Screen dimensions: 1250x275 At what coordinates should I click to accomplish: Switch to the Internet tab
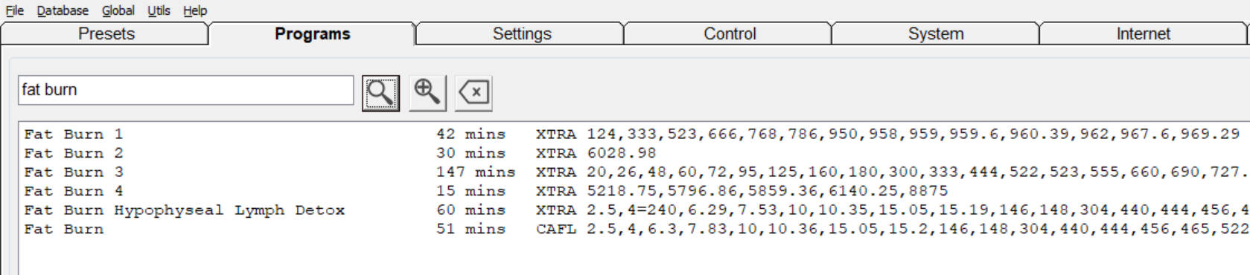[1143, 34]
